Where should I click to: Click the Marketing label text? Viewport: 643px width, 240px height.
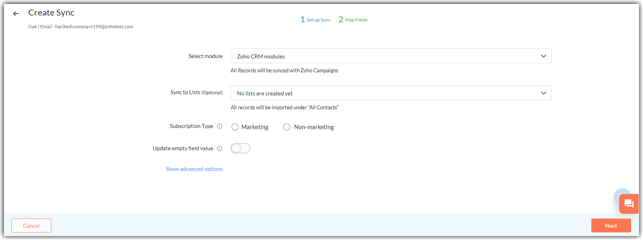[x=255, y=127]
